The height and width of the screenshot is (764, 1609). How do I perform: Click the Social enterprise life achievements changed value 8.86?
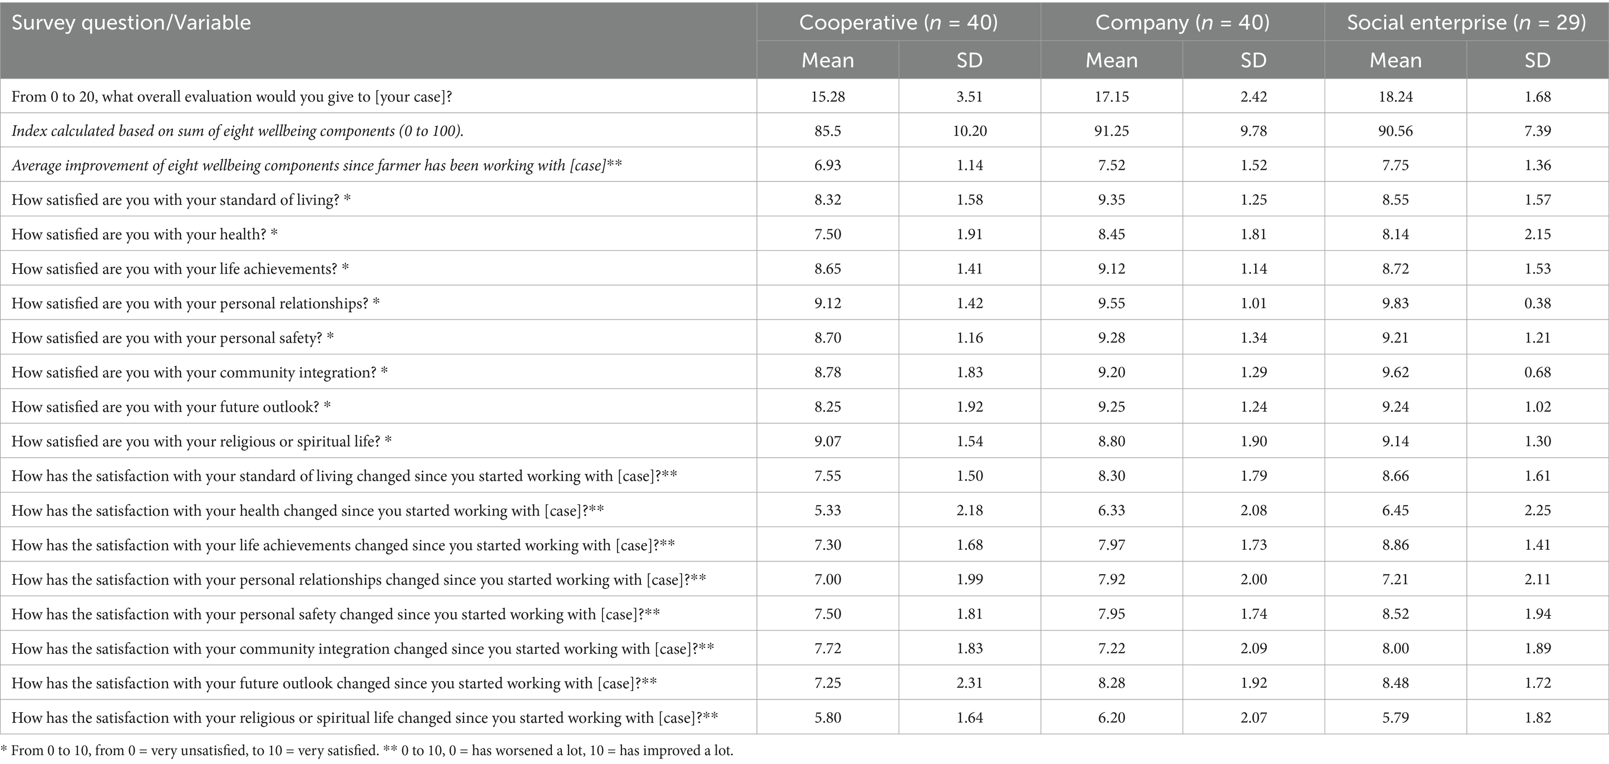coord(1395,545)
